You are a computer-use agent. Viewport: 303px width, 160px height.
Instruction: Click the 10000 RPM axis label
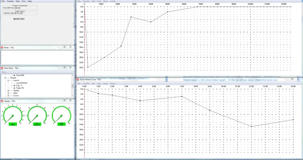tap(251, 4)
